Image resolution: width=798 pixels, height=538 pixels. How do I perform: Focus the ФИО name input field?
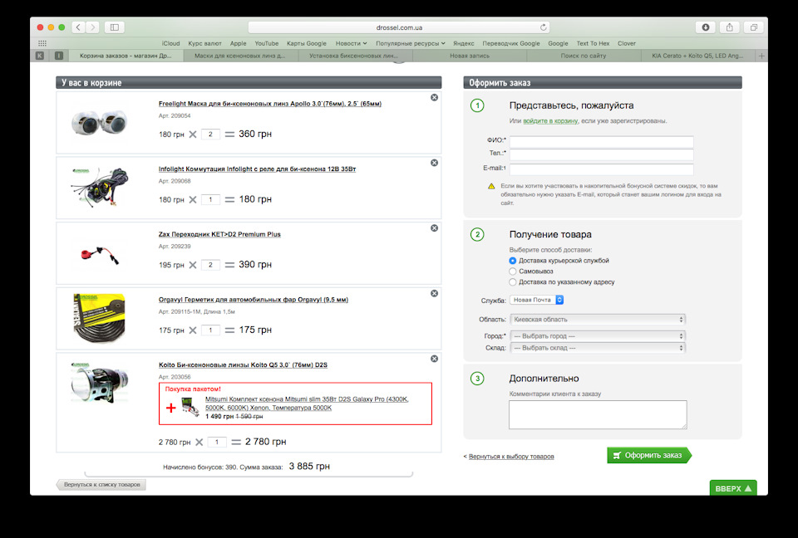(x=602, y=142)
